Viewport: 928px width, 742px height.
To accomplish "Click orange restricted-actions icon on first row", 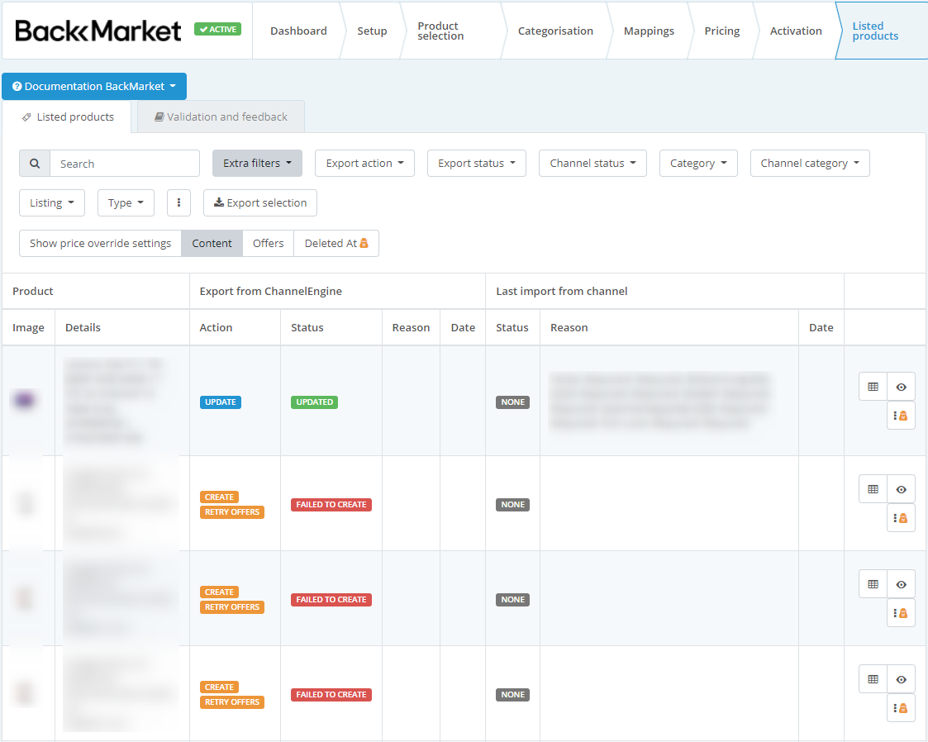I will pyautogui.click(x=901, y=415).
